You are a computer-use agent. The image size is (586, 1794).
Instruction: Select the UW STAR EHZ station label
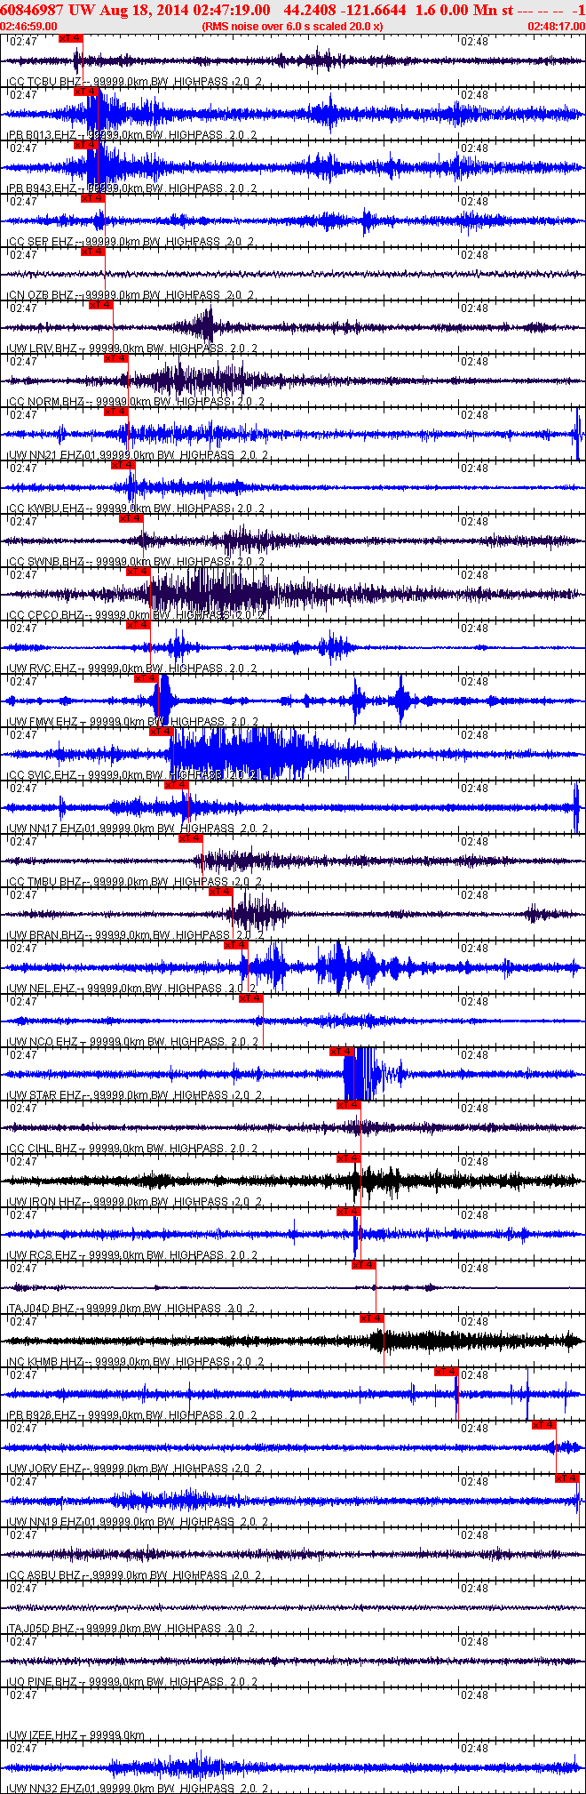(45, 1095)
